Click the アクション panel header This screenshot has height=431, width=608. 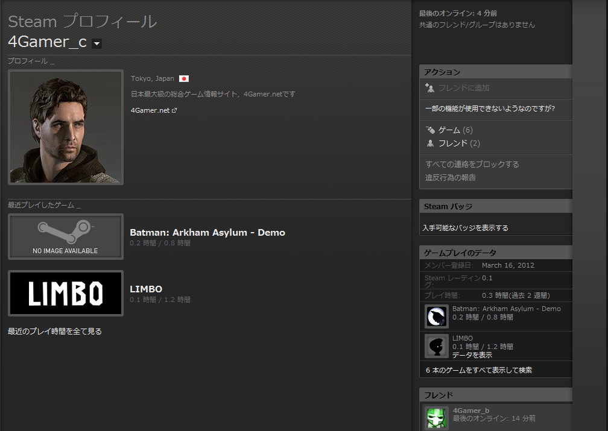click(496, 72)
